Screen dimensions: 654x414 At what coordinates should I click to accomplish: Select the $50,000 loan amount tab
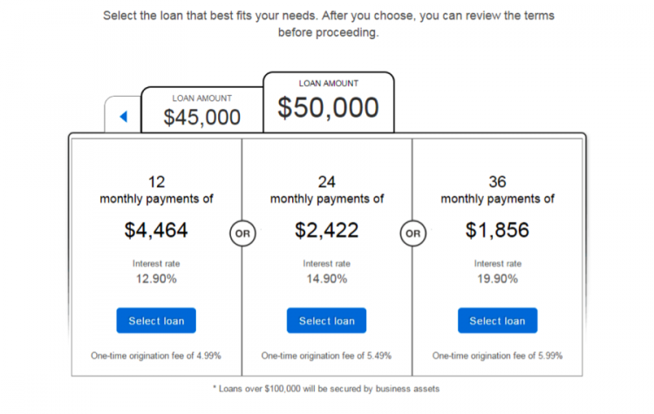tap(329, 101)
